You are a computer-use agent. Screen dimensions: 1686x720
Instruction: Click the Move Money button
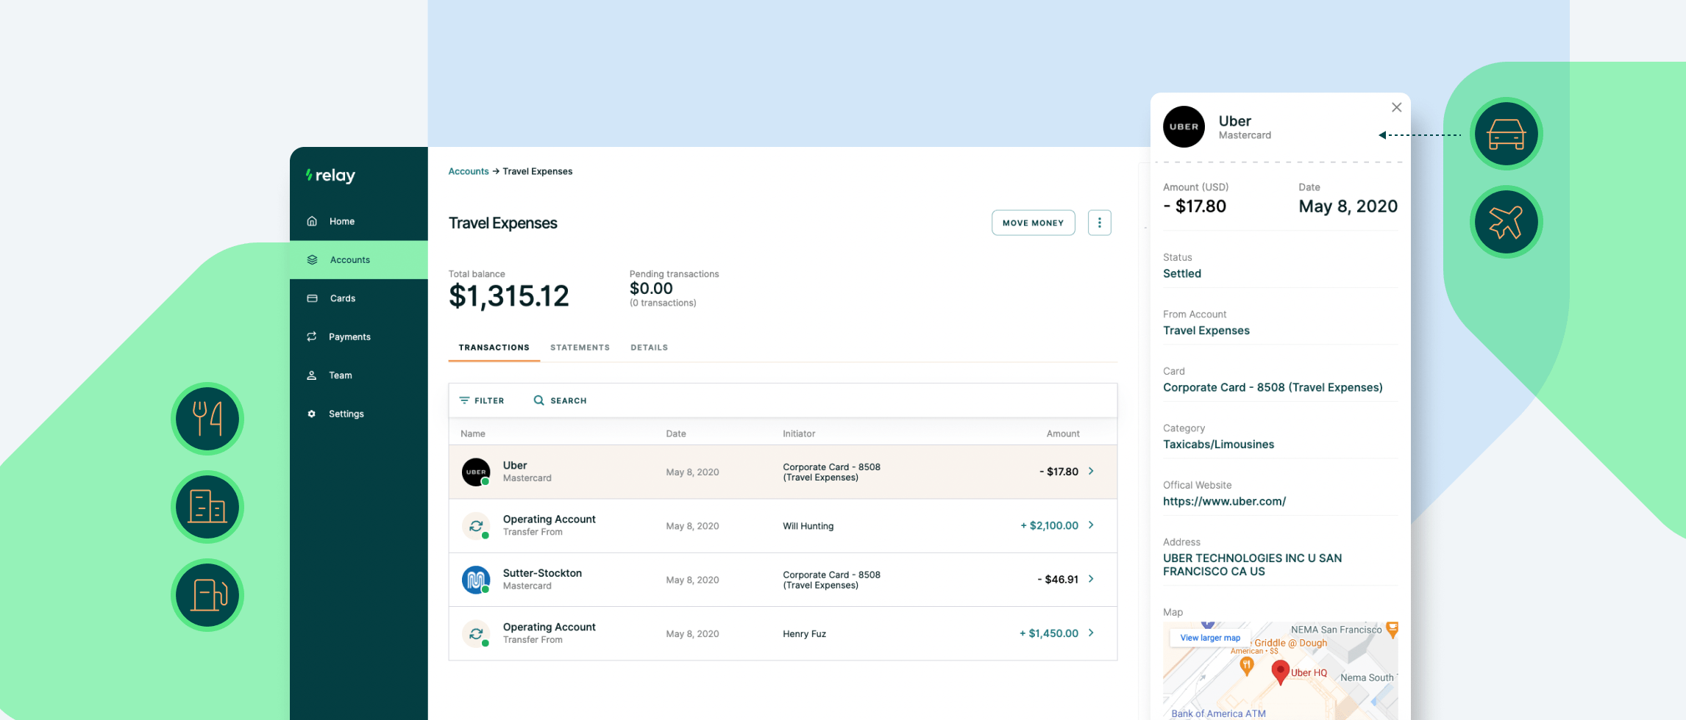tap(1033, 223)
